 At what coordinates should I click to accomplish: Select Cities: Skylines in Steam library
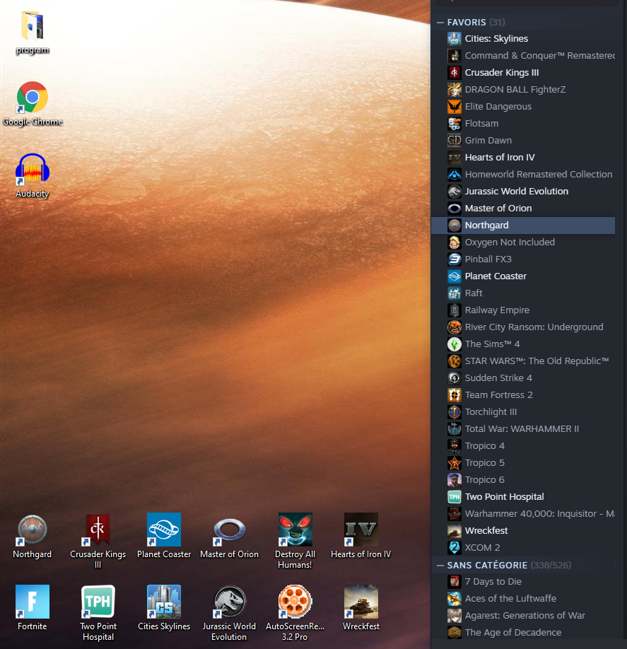(496, 39)
